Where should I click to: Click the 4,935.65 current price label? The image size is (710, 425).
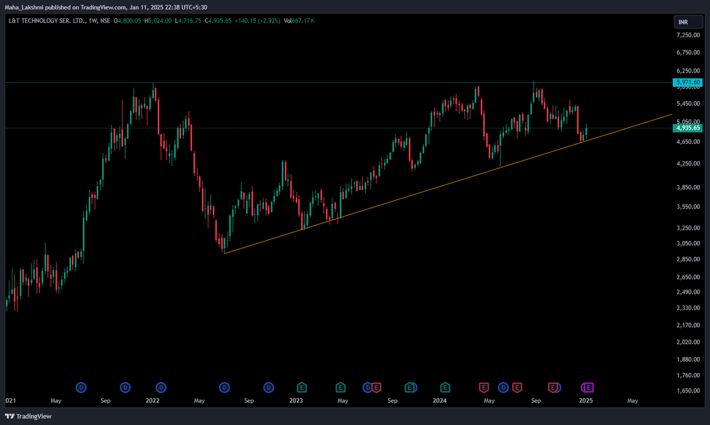(x=688, y=128)
